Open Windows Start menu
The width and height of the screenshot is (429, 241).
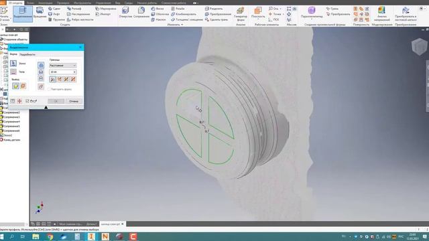coord(2,236)
